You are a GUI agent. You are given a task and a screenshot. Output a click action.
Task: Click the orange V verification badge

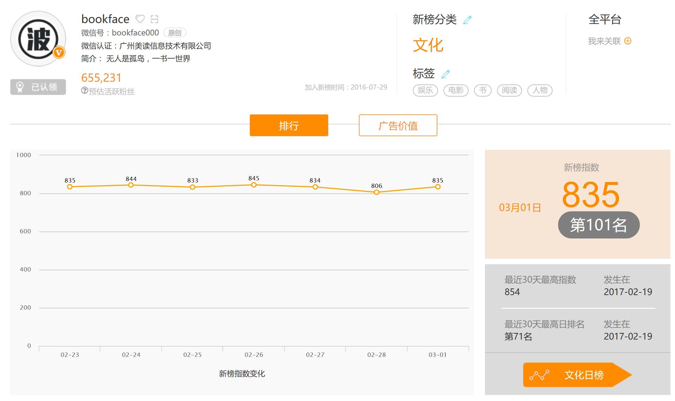tap(59, 53)
